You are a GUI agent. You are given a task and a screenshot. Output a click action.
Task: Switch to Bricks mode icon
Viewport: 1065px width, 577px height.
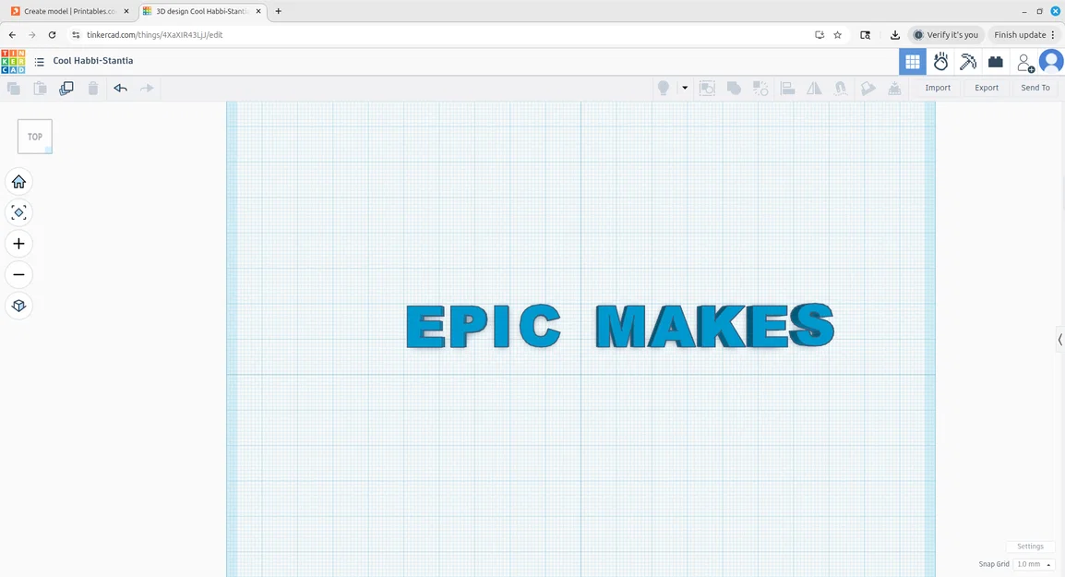point(996,62)
